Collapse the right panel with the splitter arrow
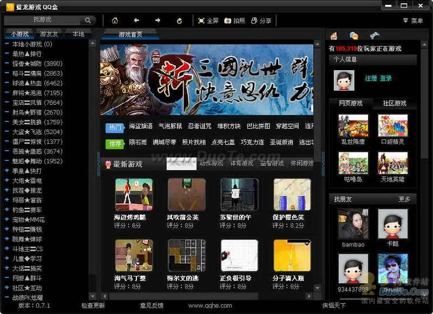 (x=323, y=164)
